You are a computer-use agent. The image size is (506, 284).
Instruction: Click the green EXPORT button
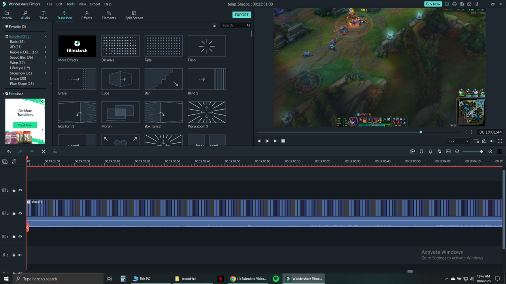point(242,15)
